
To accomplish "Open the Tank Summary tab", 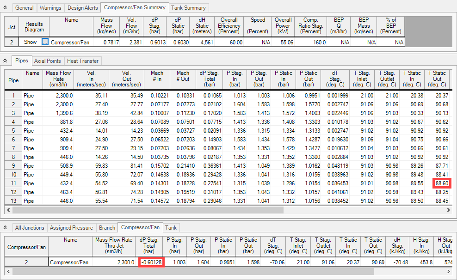I will [188, 7].
